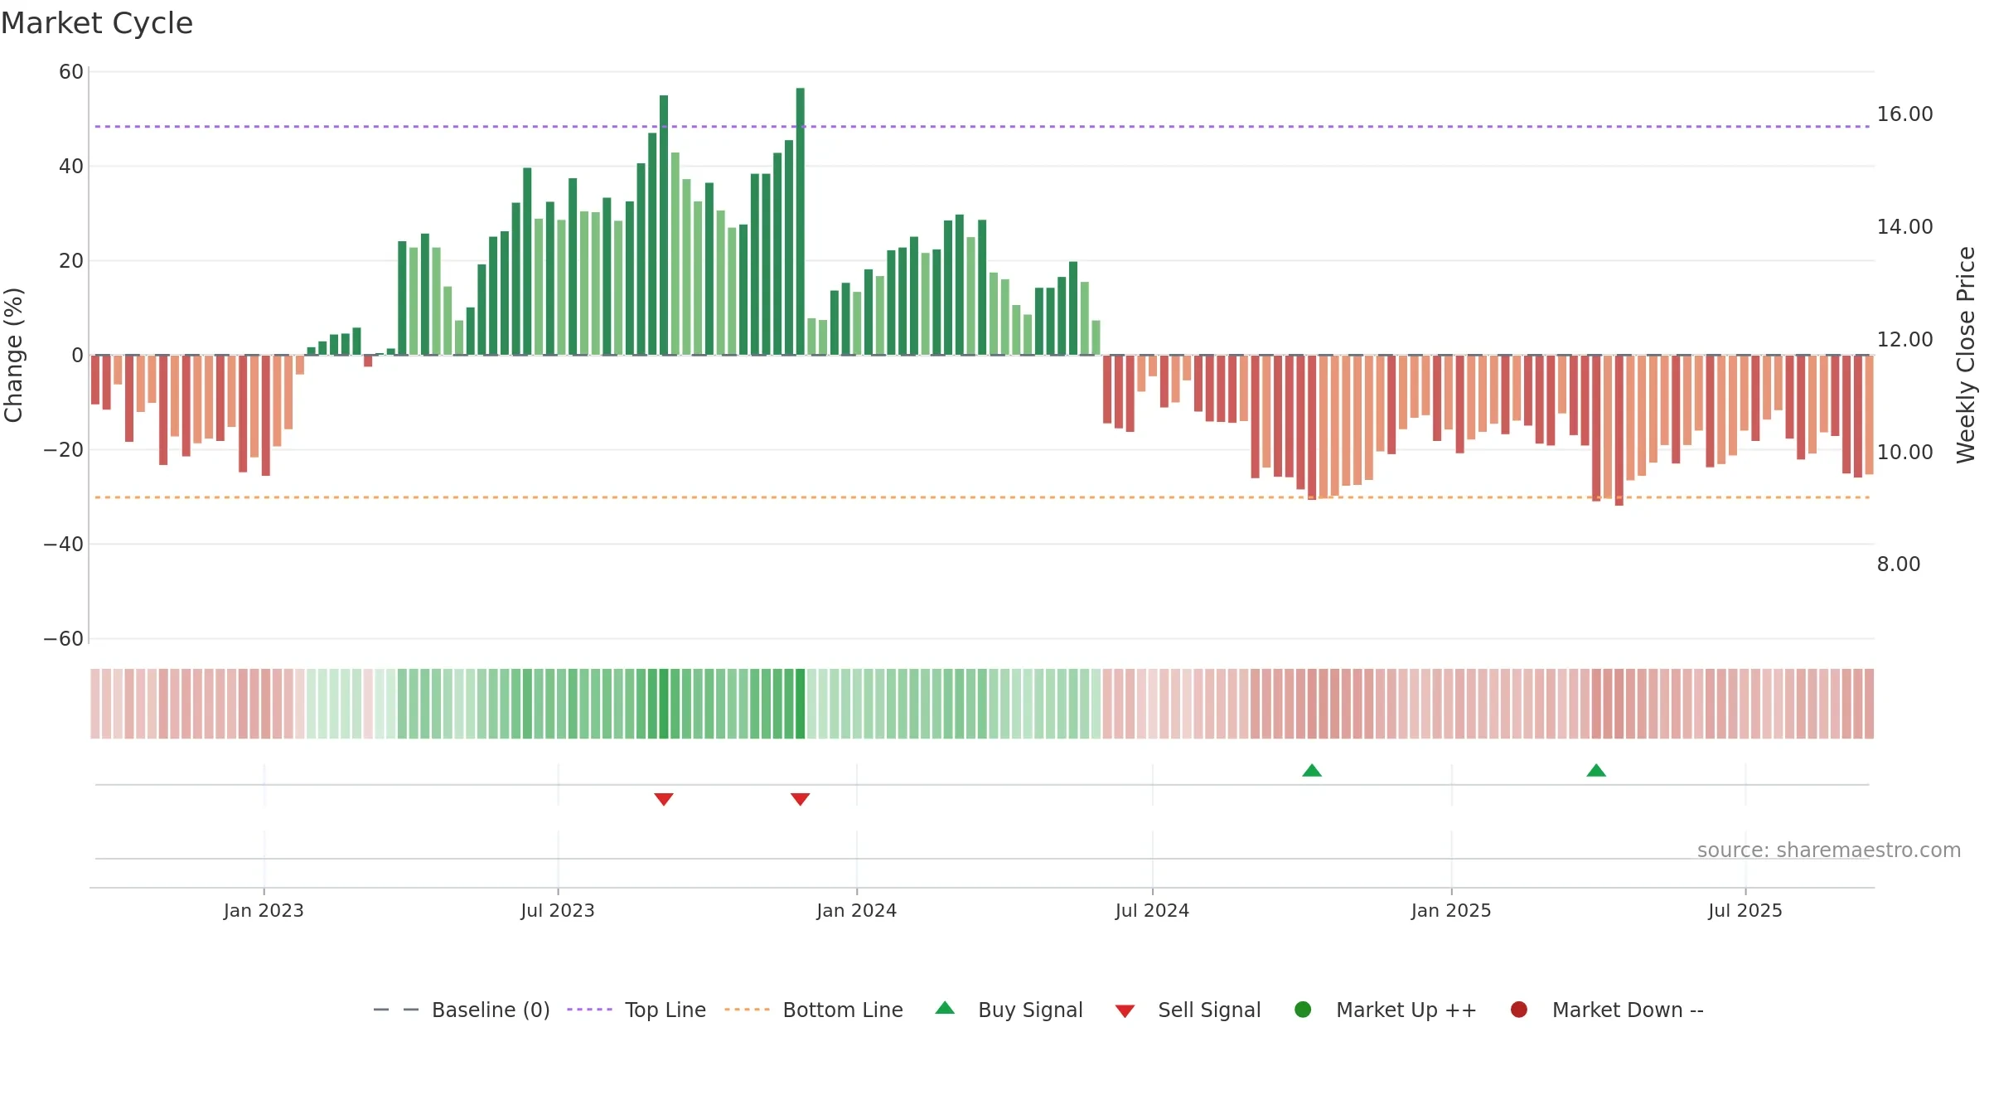Click the Market Up ++ green dot
Viewport: 1989px width, 1119px height.
pos(1303,1010)
